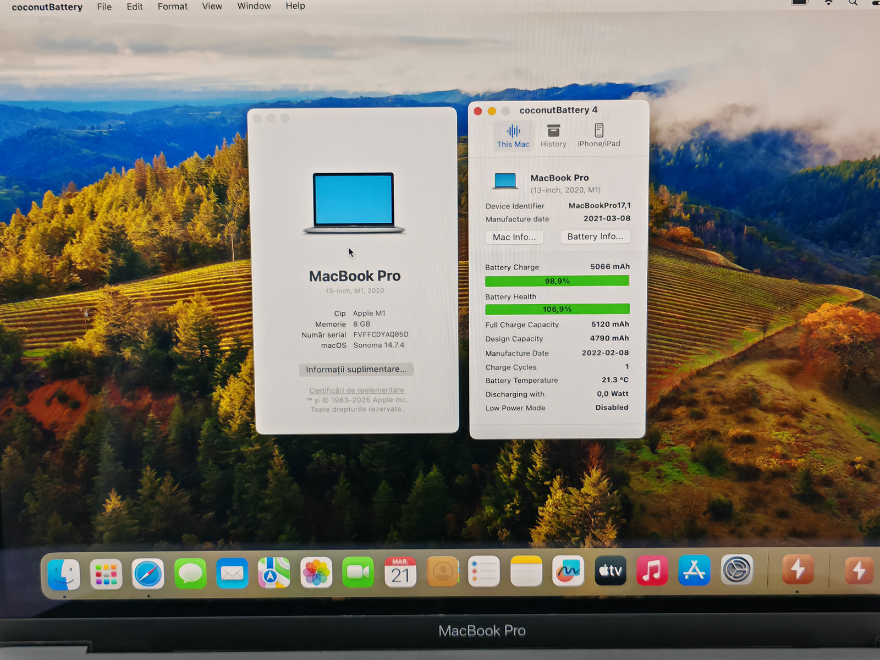Close the coconutBattery 4 window

tap(478, 111)
